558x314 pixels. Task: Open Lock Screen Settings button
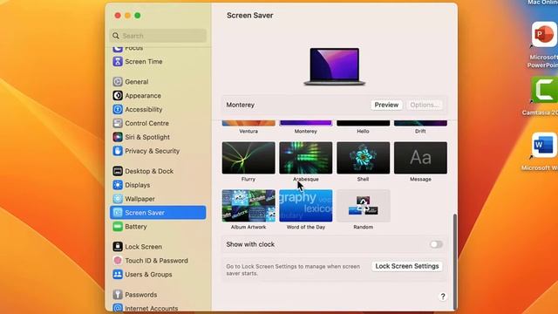[407, 266]
